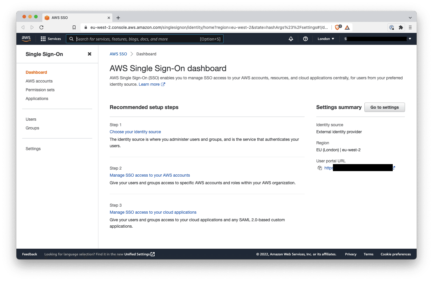Open Manage SSO access to AWS accounts
This screenshot has width=433, height=281.
pyautogui.click(x=150, y=175)
